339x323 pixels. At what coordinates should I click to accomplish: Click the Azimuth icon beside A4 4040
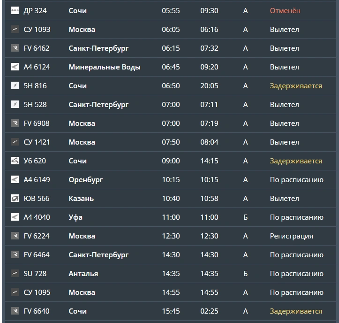click(15, 217)
